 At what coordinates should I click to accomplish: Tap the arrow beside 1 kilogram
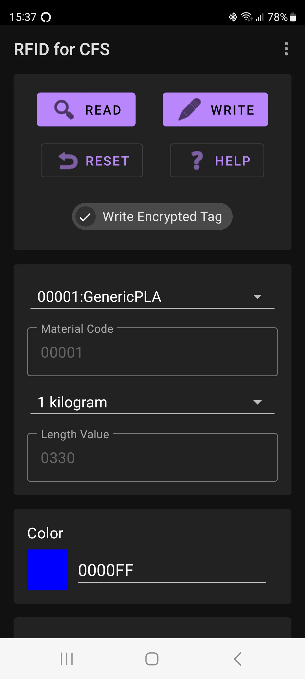tap(258, 402)
